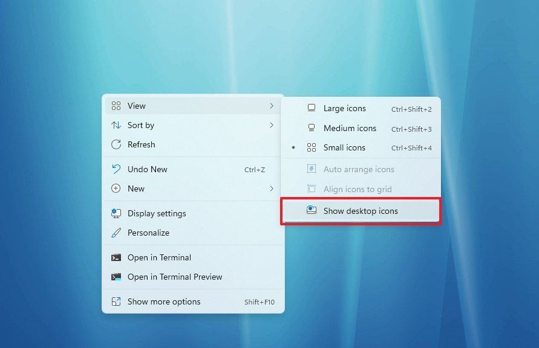Select Refresh from the context menu
Image resolution: width=539 pixels, height=348 pixels.
click(143, 144)
